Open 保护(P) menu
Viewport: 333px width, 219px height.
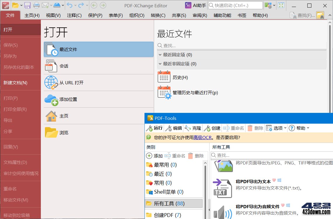(95, 15)
